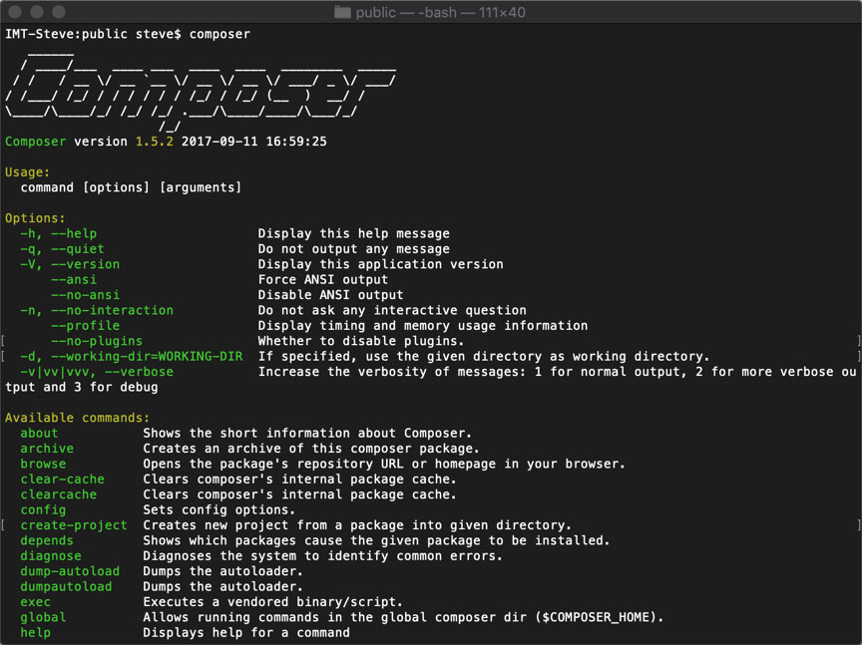Click the '--ansi' option
Image resolution: width=862 pixels, height=645 pixels.
pos(74,280)
